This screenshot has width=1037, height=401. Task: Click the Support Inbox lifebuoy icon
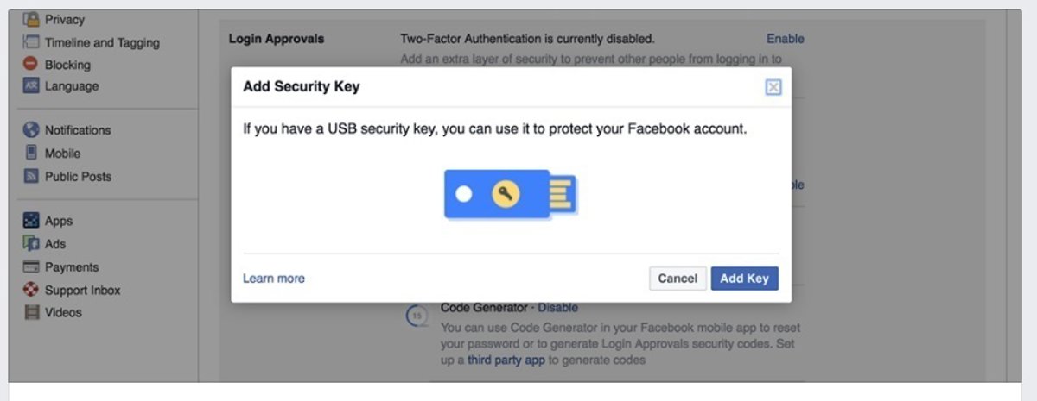31,291
